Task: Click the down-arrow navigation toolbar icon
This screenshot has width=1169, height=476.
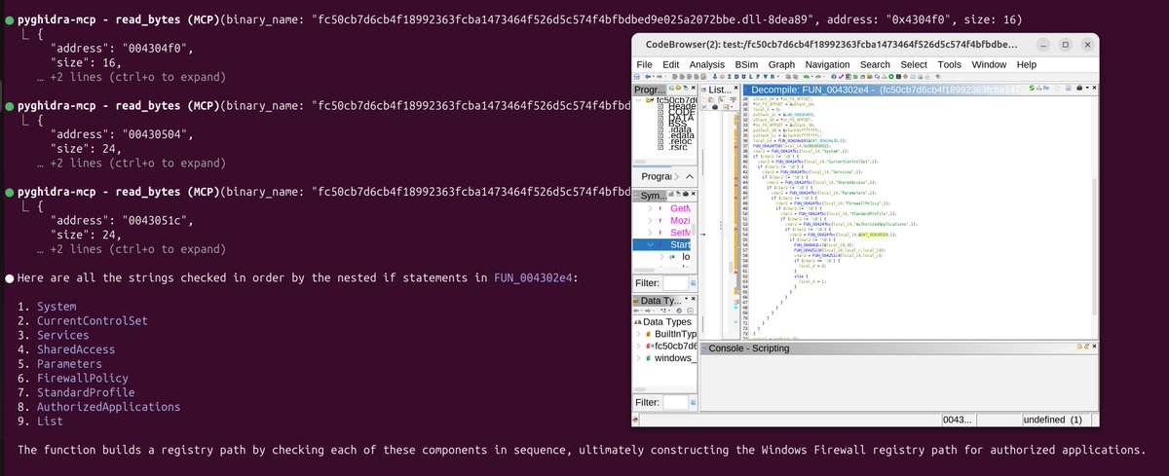Action: click(714, 76)
